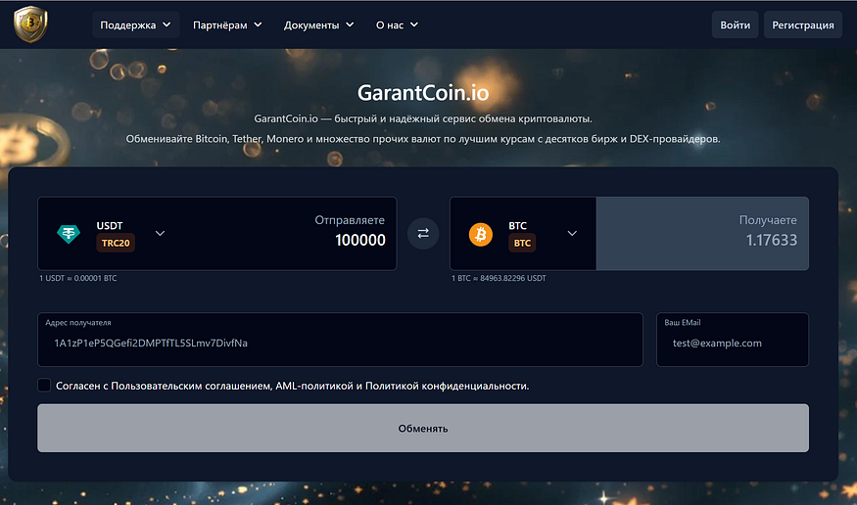
Task: Open the Поддержка dropdown menu
Action: point(135,25)
